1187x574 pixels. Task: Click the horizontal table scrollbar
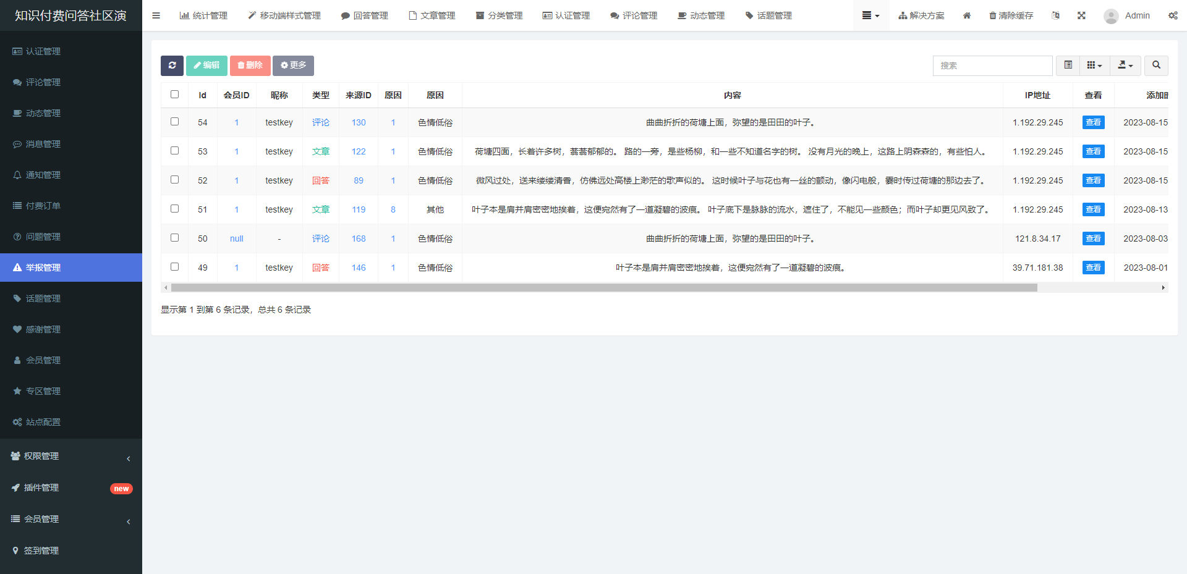603,287
